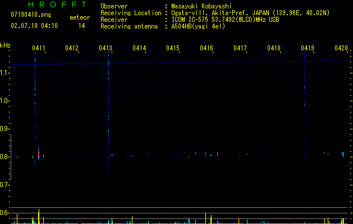This screenshot has width=353, height=224.
Task: Click observer name Masayuki Kobayashi
Action: tap(201, 6)
